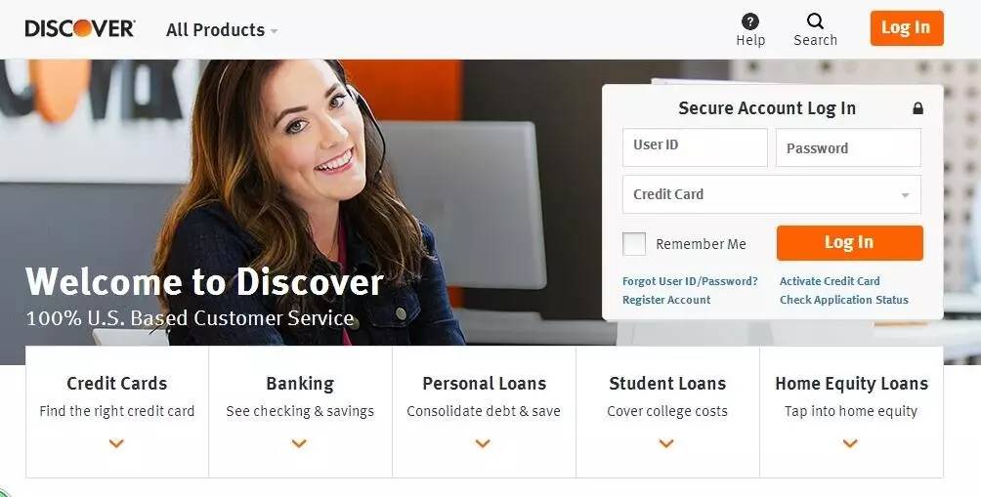Click the padlock icon beside Secure Account Log In
This screenshot has width=981, height=497.
917,108
